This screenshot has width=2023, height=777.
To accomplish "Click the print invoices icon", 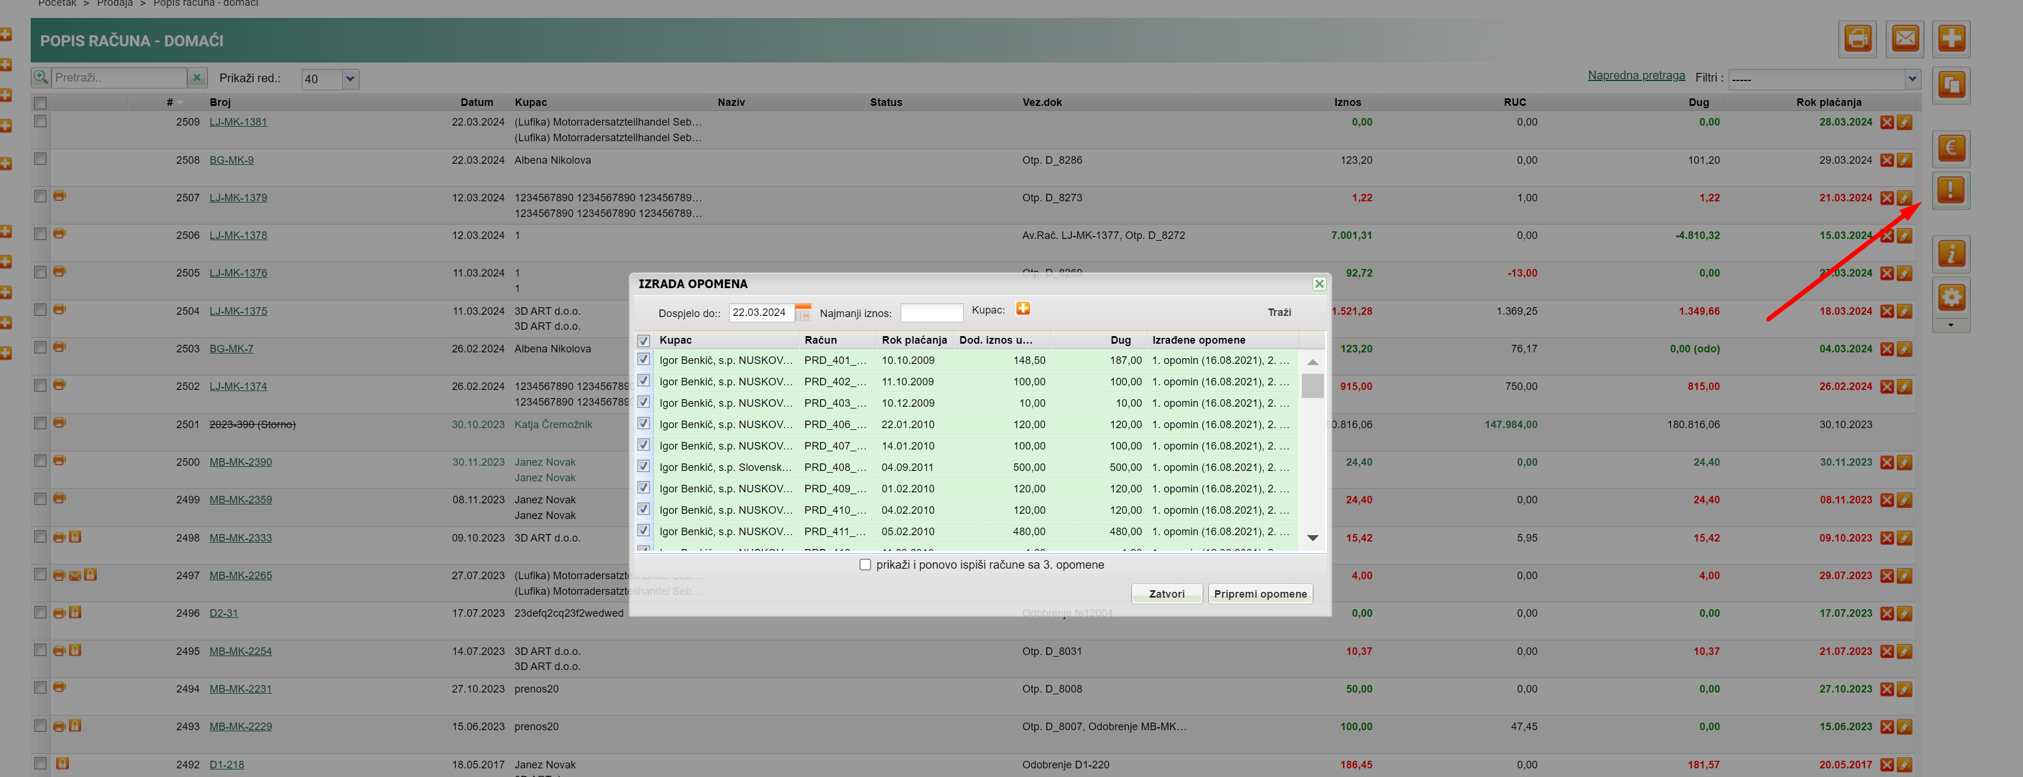I will [x=1857, y=38].
